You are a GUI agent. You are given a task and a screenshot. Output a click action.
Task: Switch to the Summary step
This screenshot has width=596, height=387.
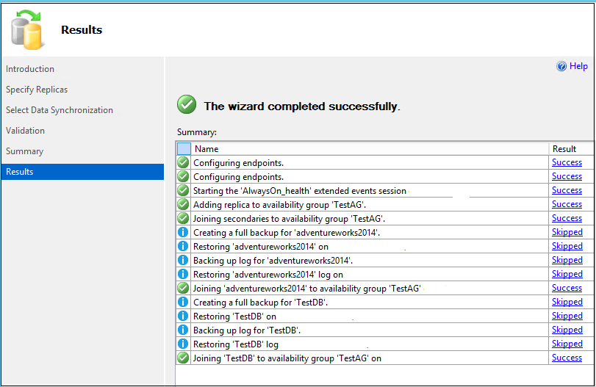coord(24,151)
